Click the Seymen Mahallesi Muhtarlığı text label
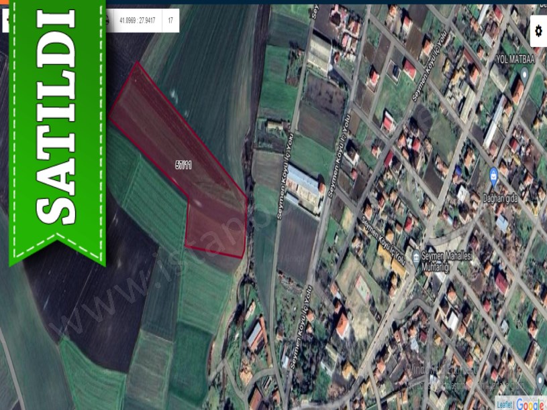Viewport: 547px width, 410px height. [435, 262]
